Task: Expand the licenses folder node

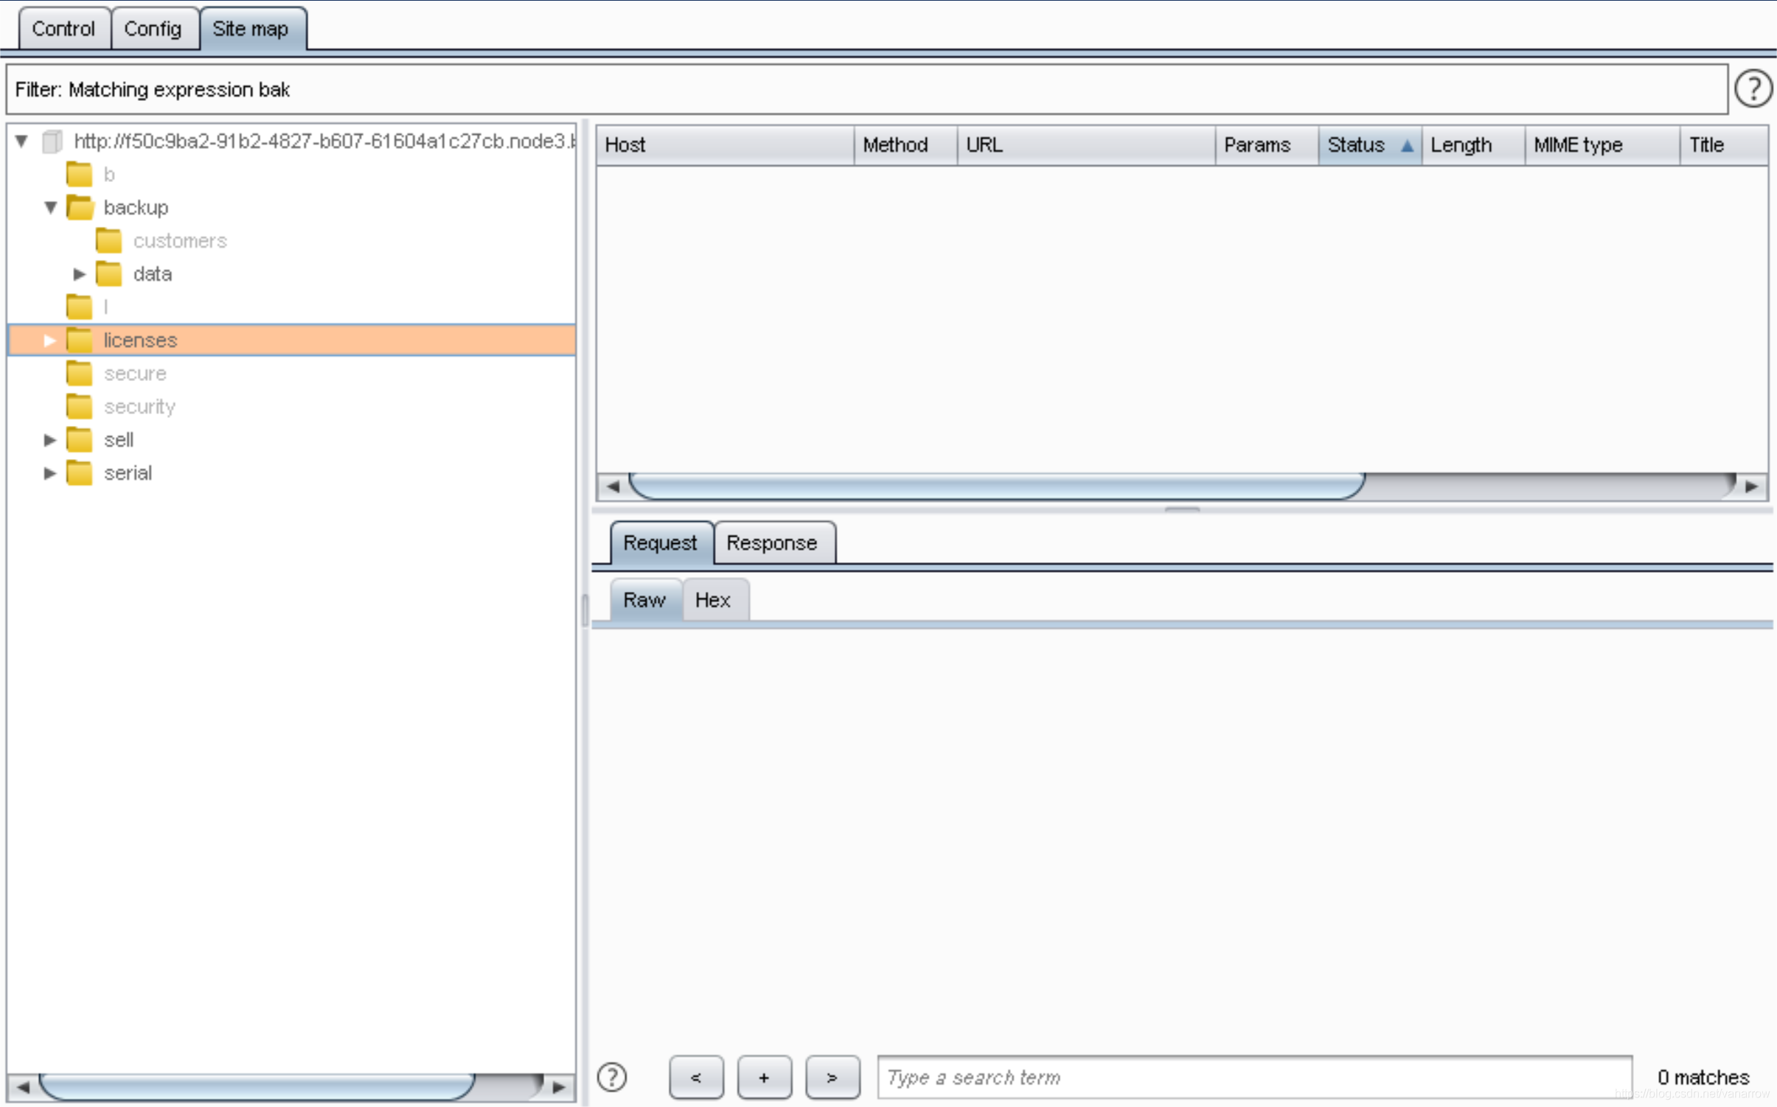Action: click(x=50, y=341)
